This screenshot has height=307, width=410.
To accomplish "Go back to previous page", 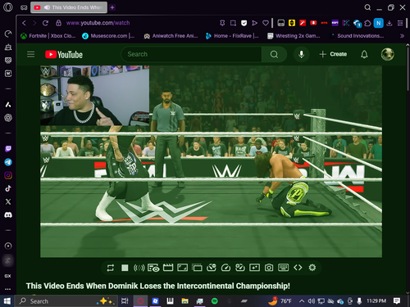I will [24, 23].
